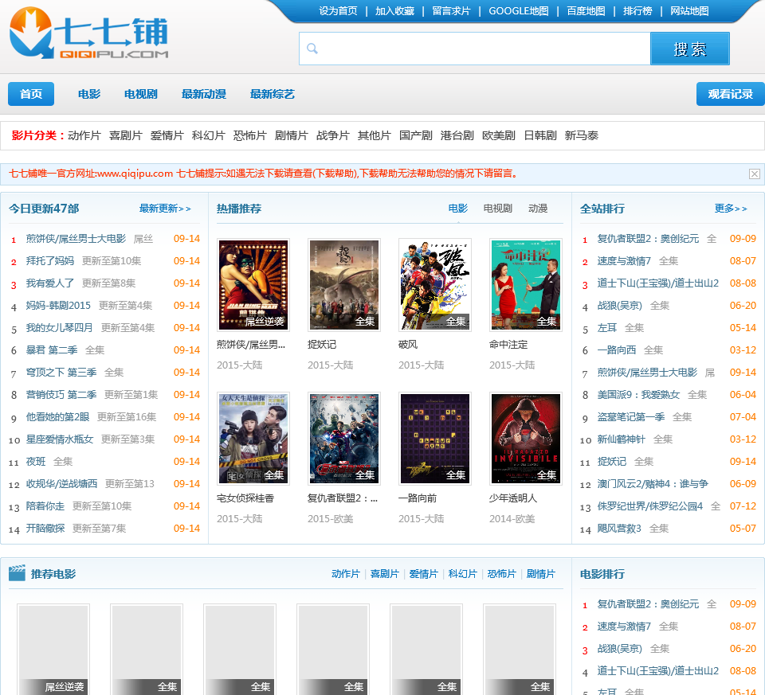
Task: Click the 搜索 search button
Action: tap(690, 49)
